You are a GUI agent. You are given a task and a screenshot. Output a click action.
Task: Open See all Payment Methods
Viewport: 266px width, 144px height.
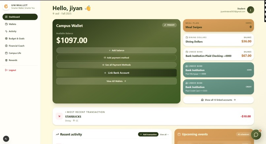pyautogui.click(x=116, y=65)
